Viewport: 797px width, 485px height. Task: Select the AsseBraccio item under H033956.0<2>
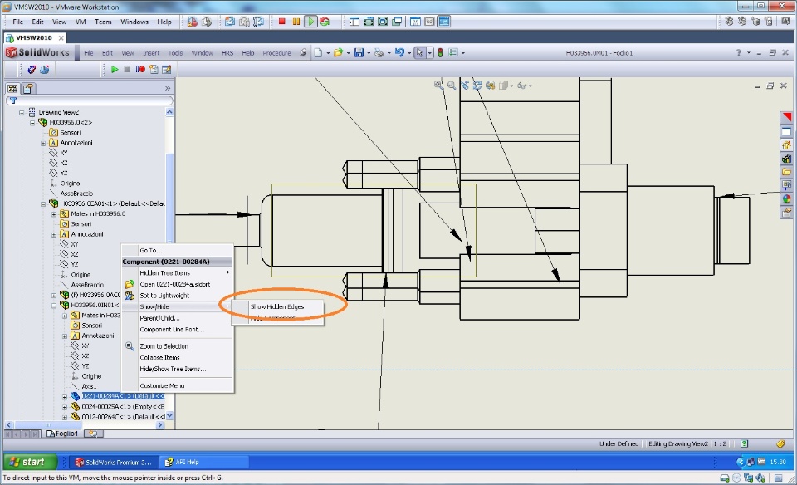point(76,194)
